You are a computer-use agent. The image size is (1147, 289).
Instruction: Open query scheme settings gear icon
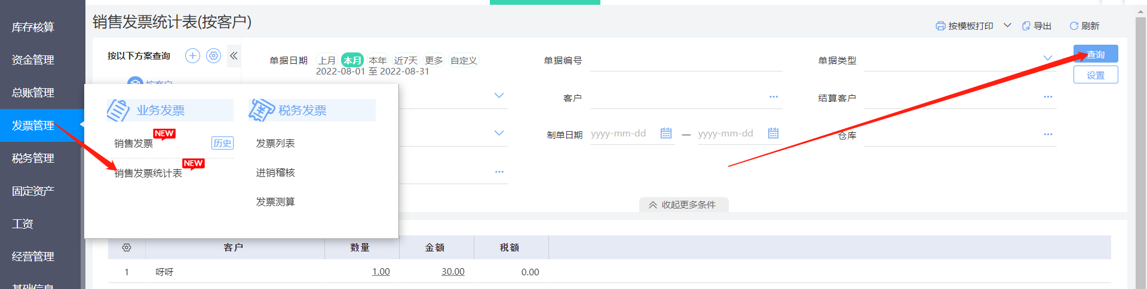[x=213, y=56]
